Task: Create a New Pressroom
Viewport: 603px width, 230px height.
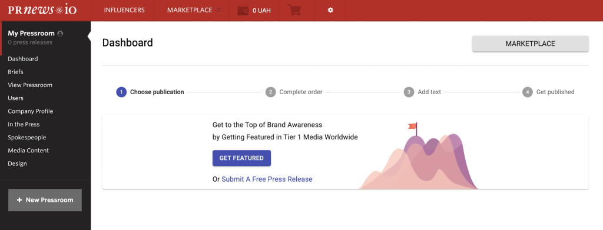Action: (45, 200)
